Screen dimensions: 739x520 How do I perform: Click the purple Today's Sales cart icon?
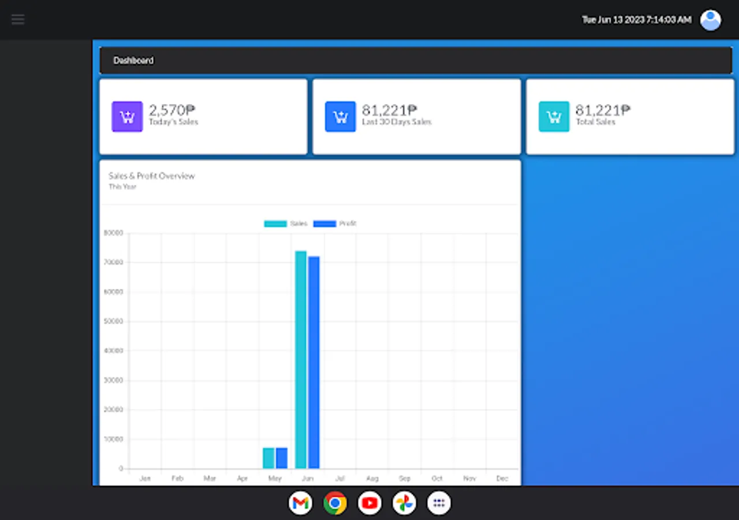127,117
